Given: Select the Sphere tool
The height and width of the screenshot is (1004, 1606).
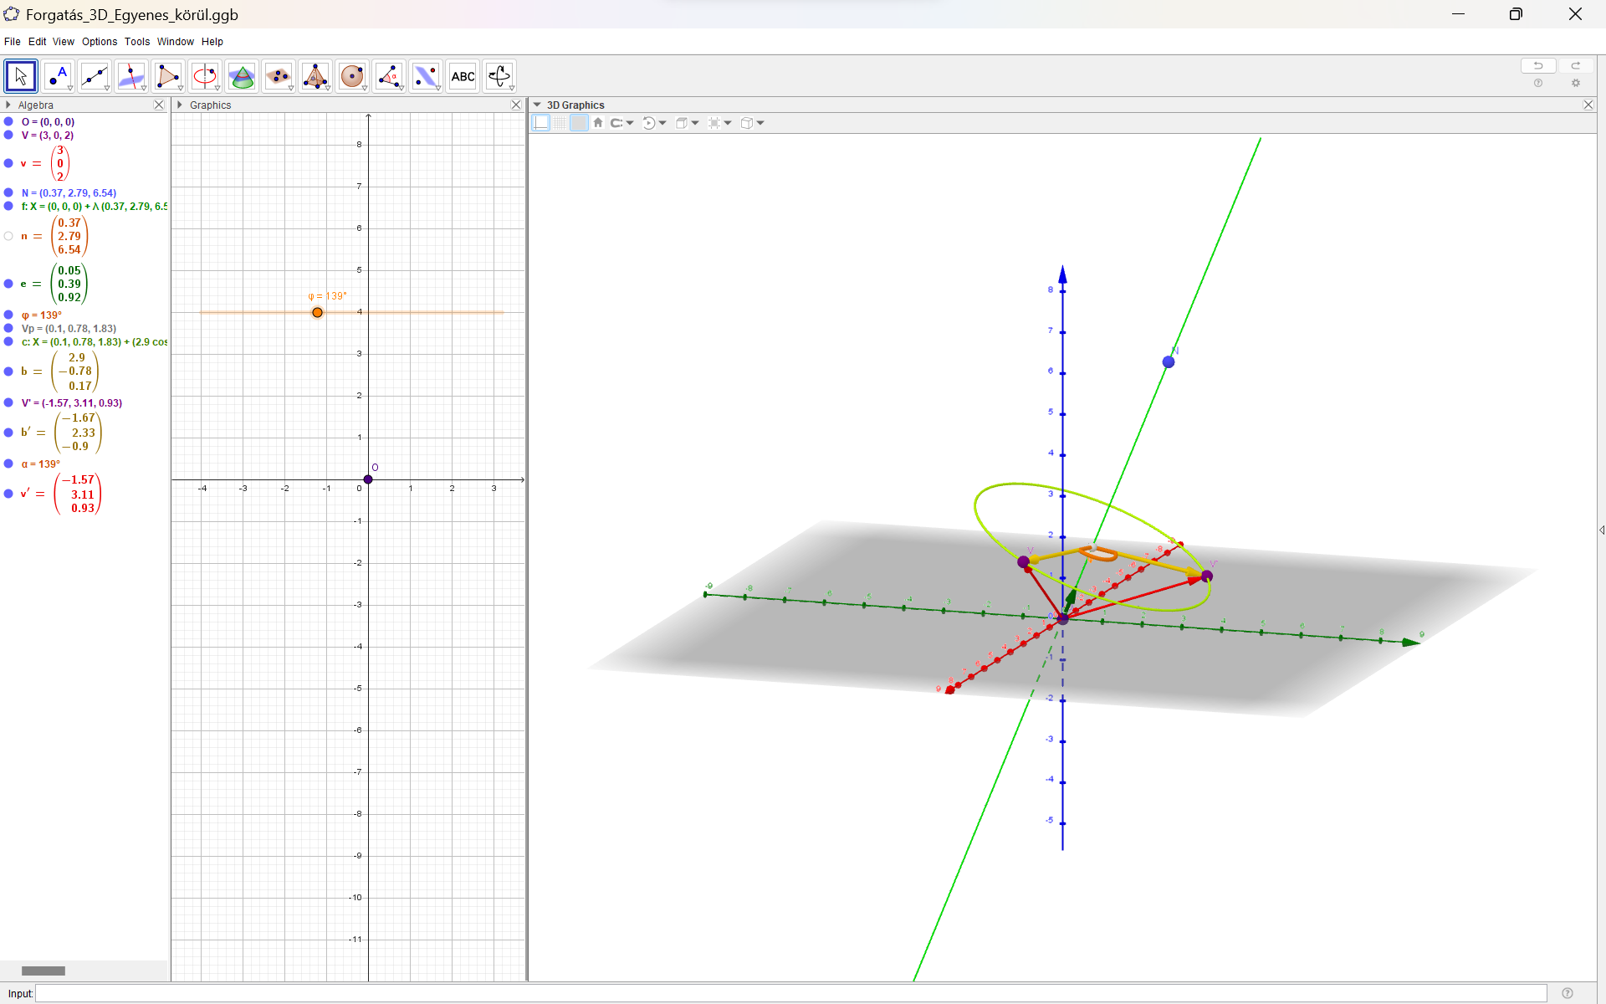Looking at the screenshot, I should 352,76.
